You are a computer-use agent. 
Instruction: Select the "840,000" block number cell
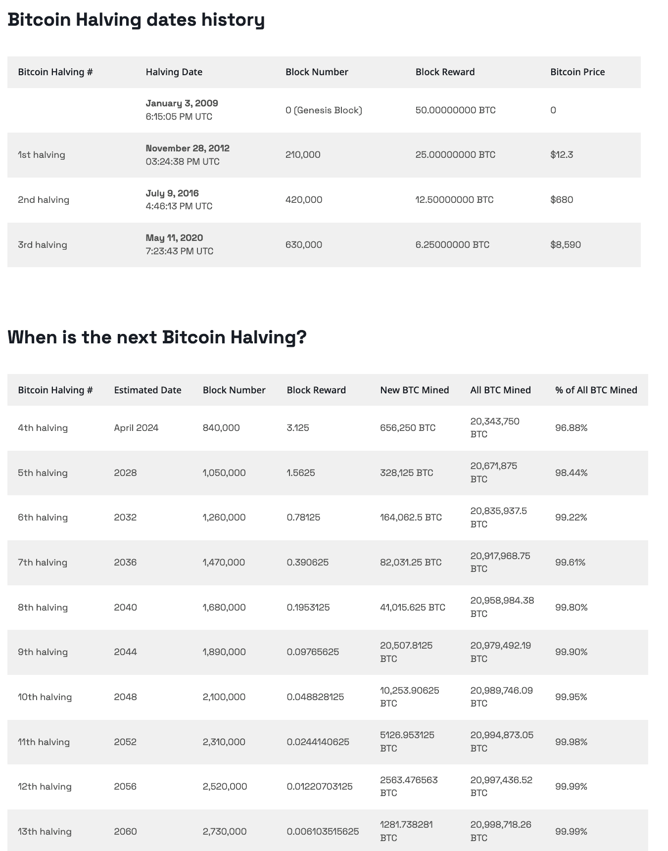pyautogui.click(x=221, y=428)
